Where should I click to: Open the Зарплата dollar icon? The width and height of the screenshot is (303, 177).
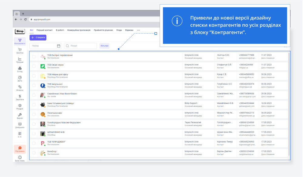click(x=20, y=96)
